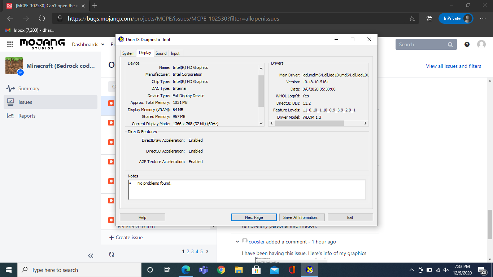Open View all issues and filters link
Viewport: 493px width, 277px height.
453,66
